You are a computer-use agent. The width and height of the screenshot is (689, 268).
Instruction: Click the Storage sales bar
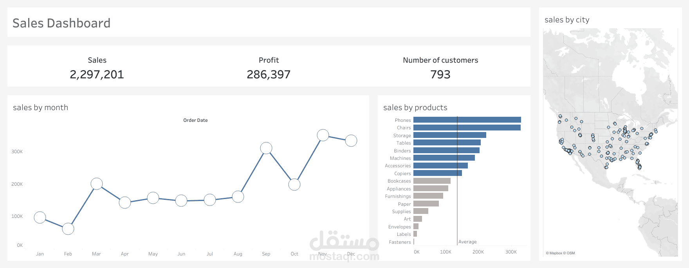450,135
